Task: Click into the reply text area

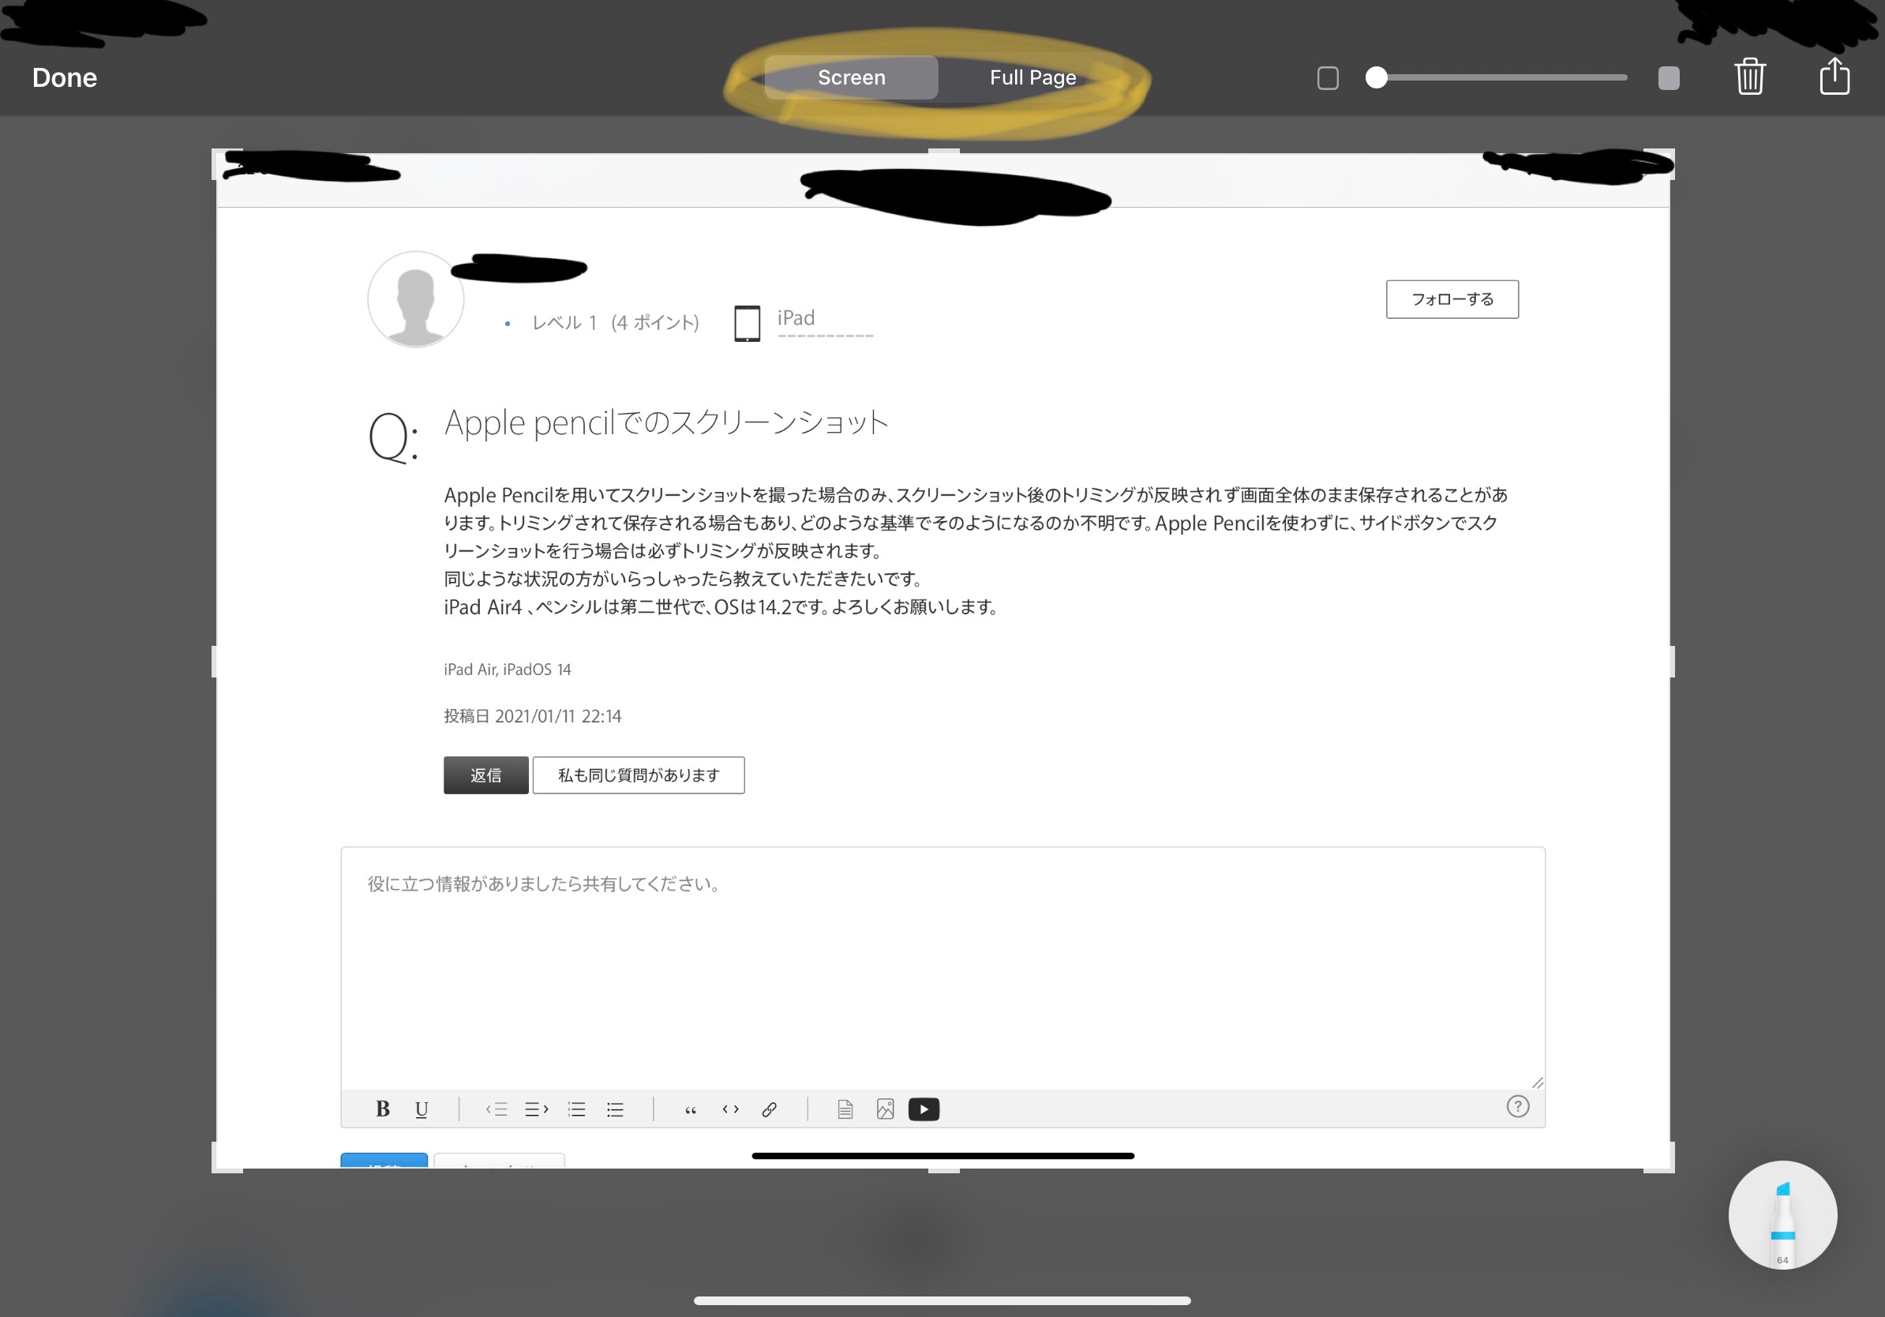Action: tap(942, 969)
